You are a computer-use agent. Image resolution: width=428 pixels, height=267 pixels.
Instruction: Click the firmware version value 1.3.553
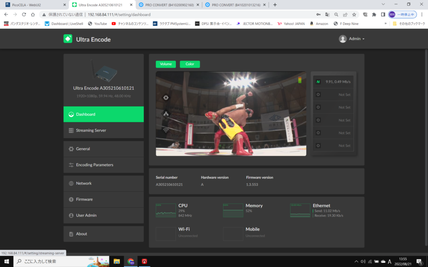(x=252, y=184)
